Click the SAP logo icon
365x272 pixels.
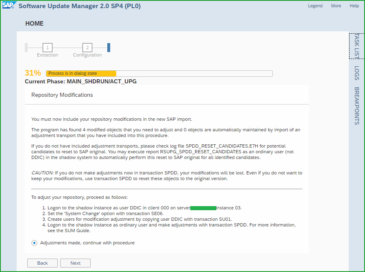pyautogui.click(x=9, y=5)
